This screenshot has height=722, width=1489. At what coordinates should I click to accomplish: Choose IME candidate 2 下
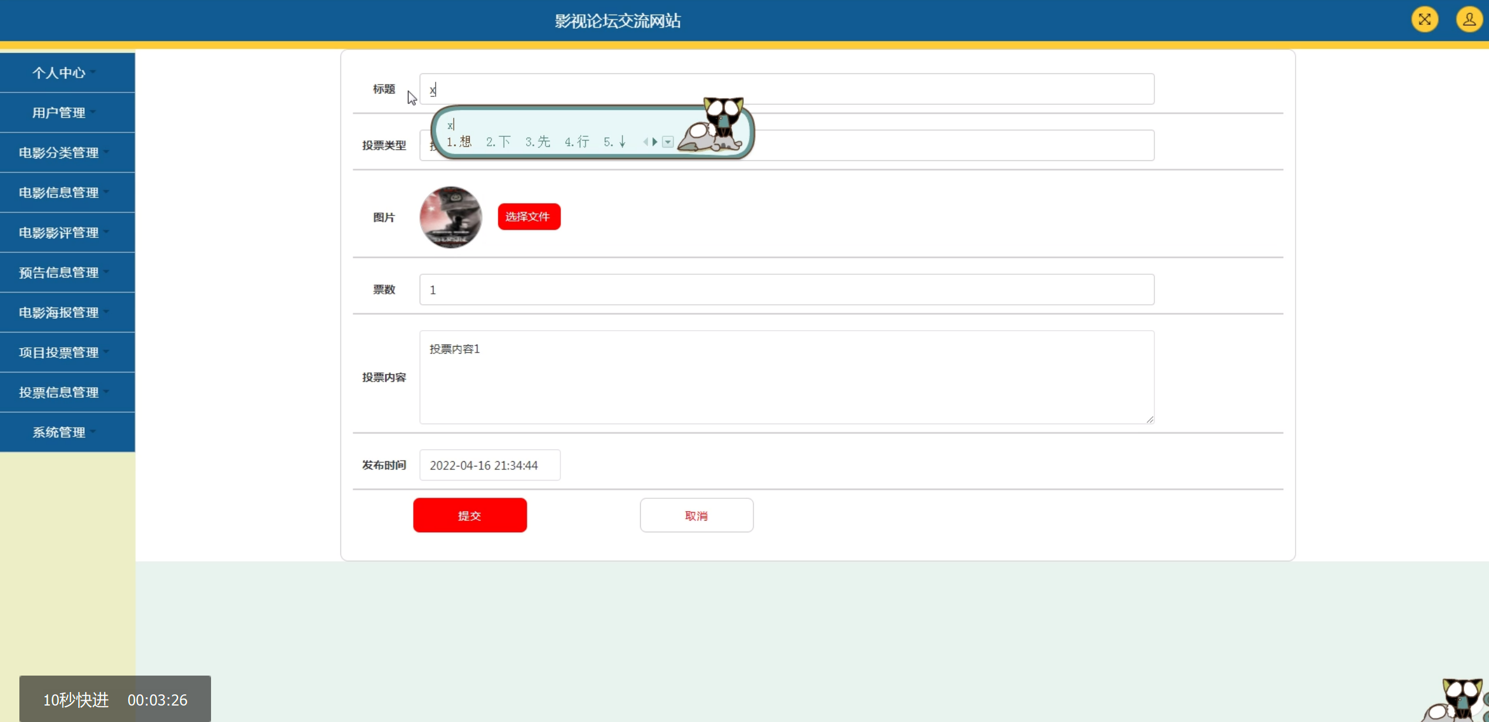pos(498,142)
